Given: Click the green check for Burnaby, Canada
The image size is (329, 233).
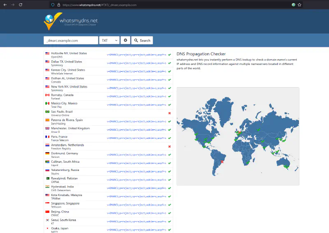Looking at the screenshot, I should click(169, 97).
